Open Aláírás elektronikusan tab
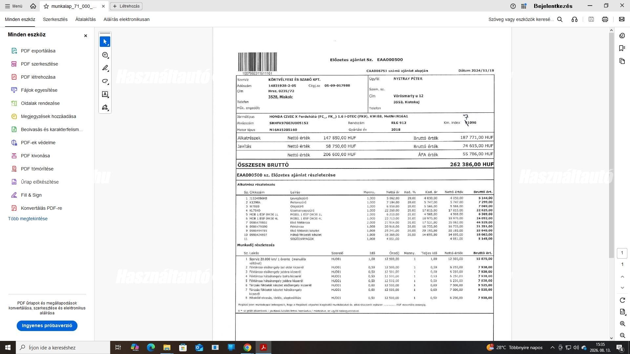This screenshot has width=630, height=354. pos(127,19)
